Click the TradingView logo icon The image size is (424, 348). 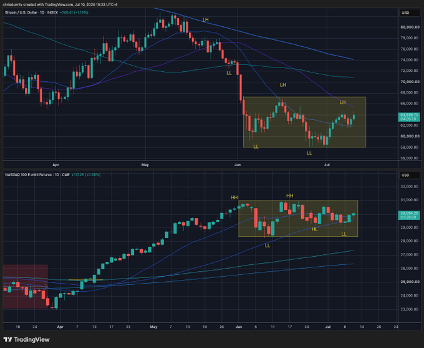point(8,339)
